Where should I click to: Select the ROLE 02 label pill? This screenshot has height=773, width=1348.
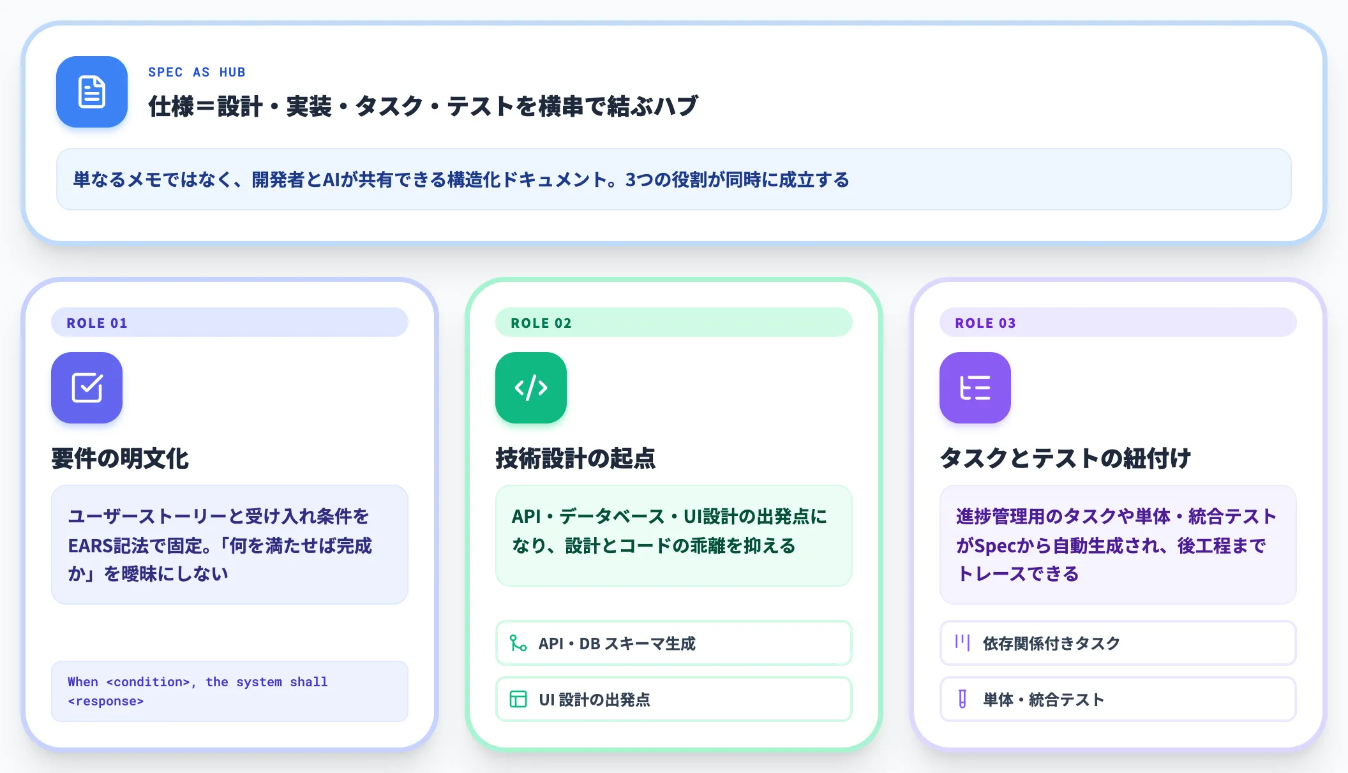tap(674, 323)
